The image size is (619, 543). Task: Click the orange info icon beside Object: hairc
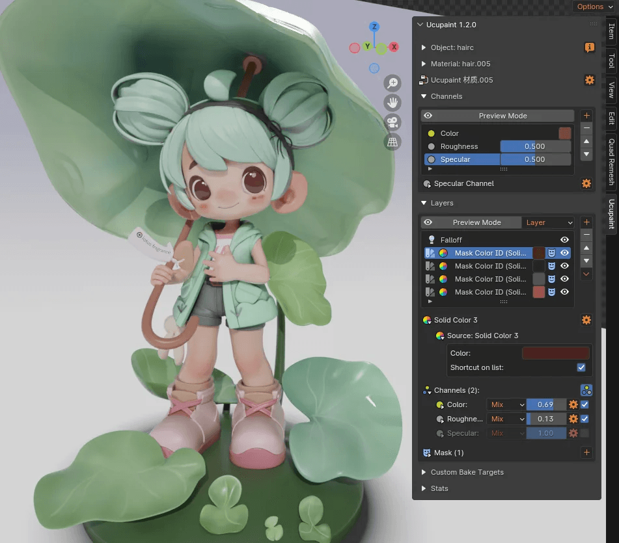coord(590,47)
